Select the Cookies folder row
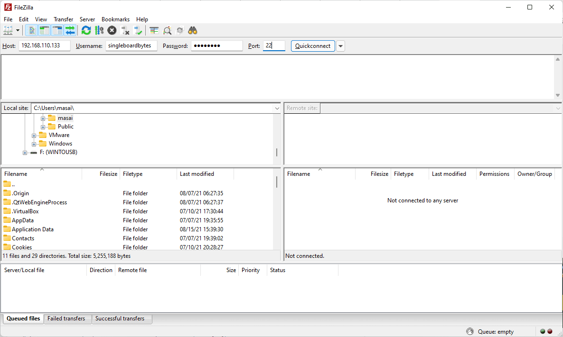Screen dimensions: 563x337 tap(138, 246)
